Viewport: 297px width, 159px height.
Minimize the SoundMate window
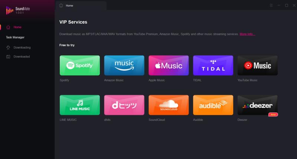[x=279, y=6]
